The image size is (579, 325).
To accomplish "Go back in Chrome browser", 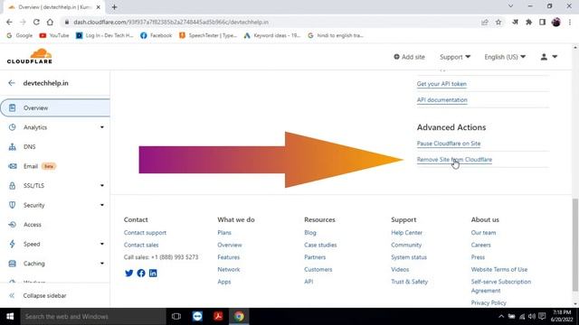I will (9, 22).
